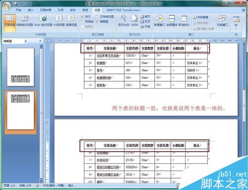Screen dimensions: 248x190
Task: Click the ZYJX table cell
Action: 132,160
